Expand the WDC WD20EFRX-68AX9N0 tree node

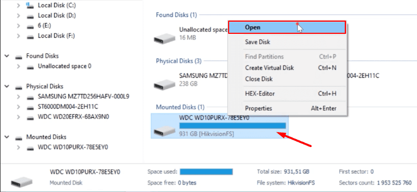coord(19,117)
